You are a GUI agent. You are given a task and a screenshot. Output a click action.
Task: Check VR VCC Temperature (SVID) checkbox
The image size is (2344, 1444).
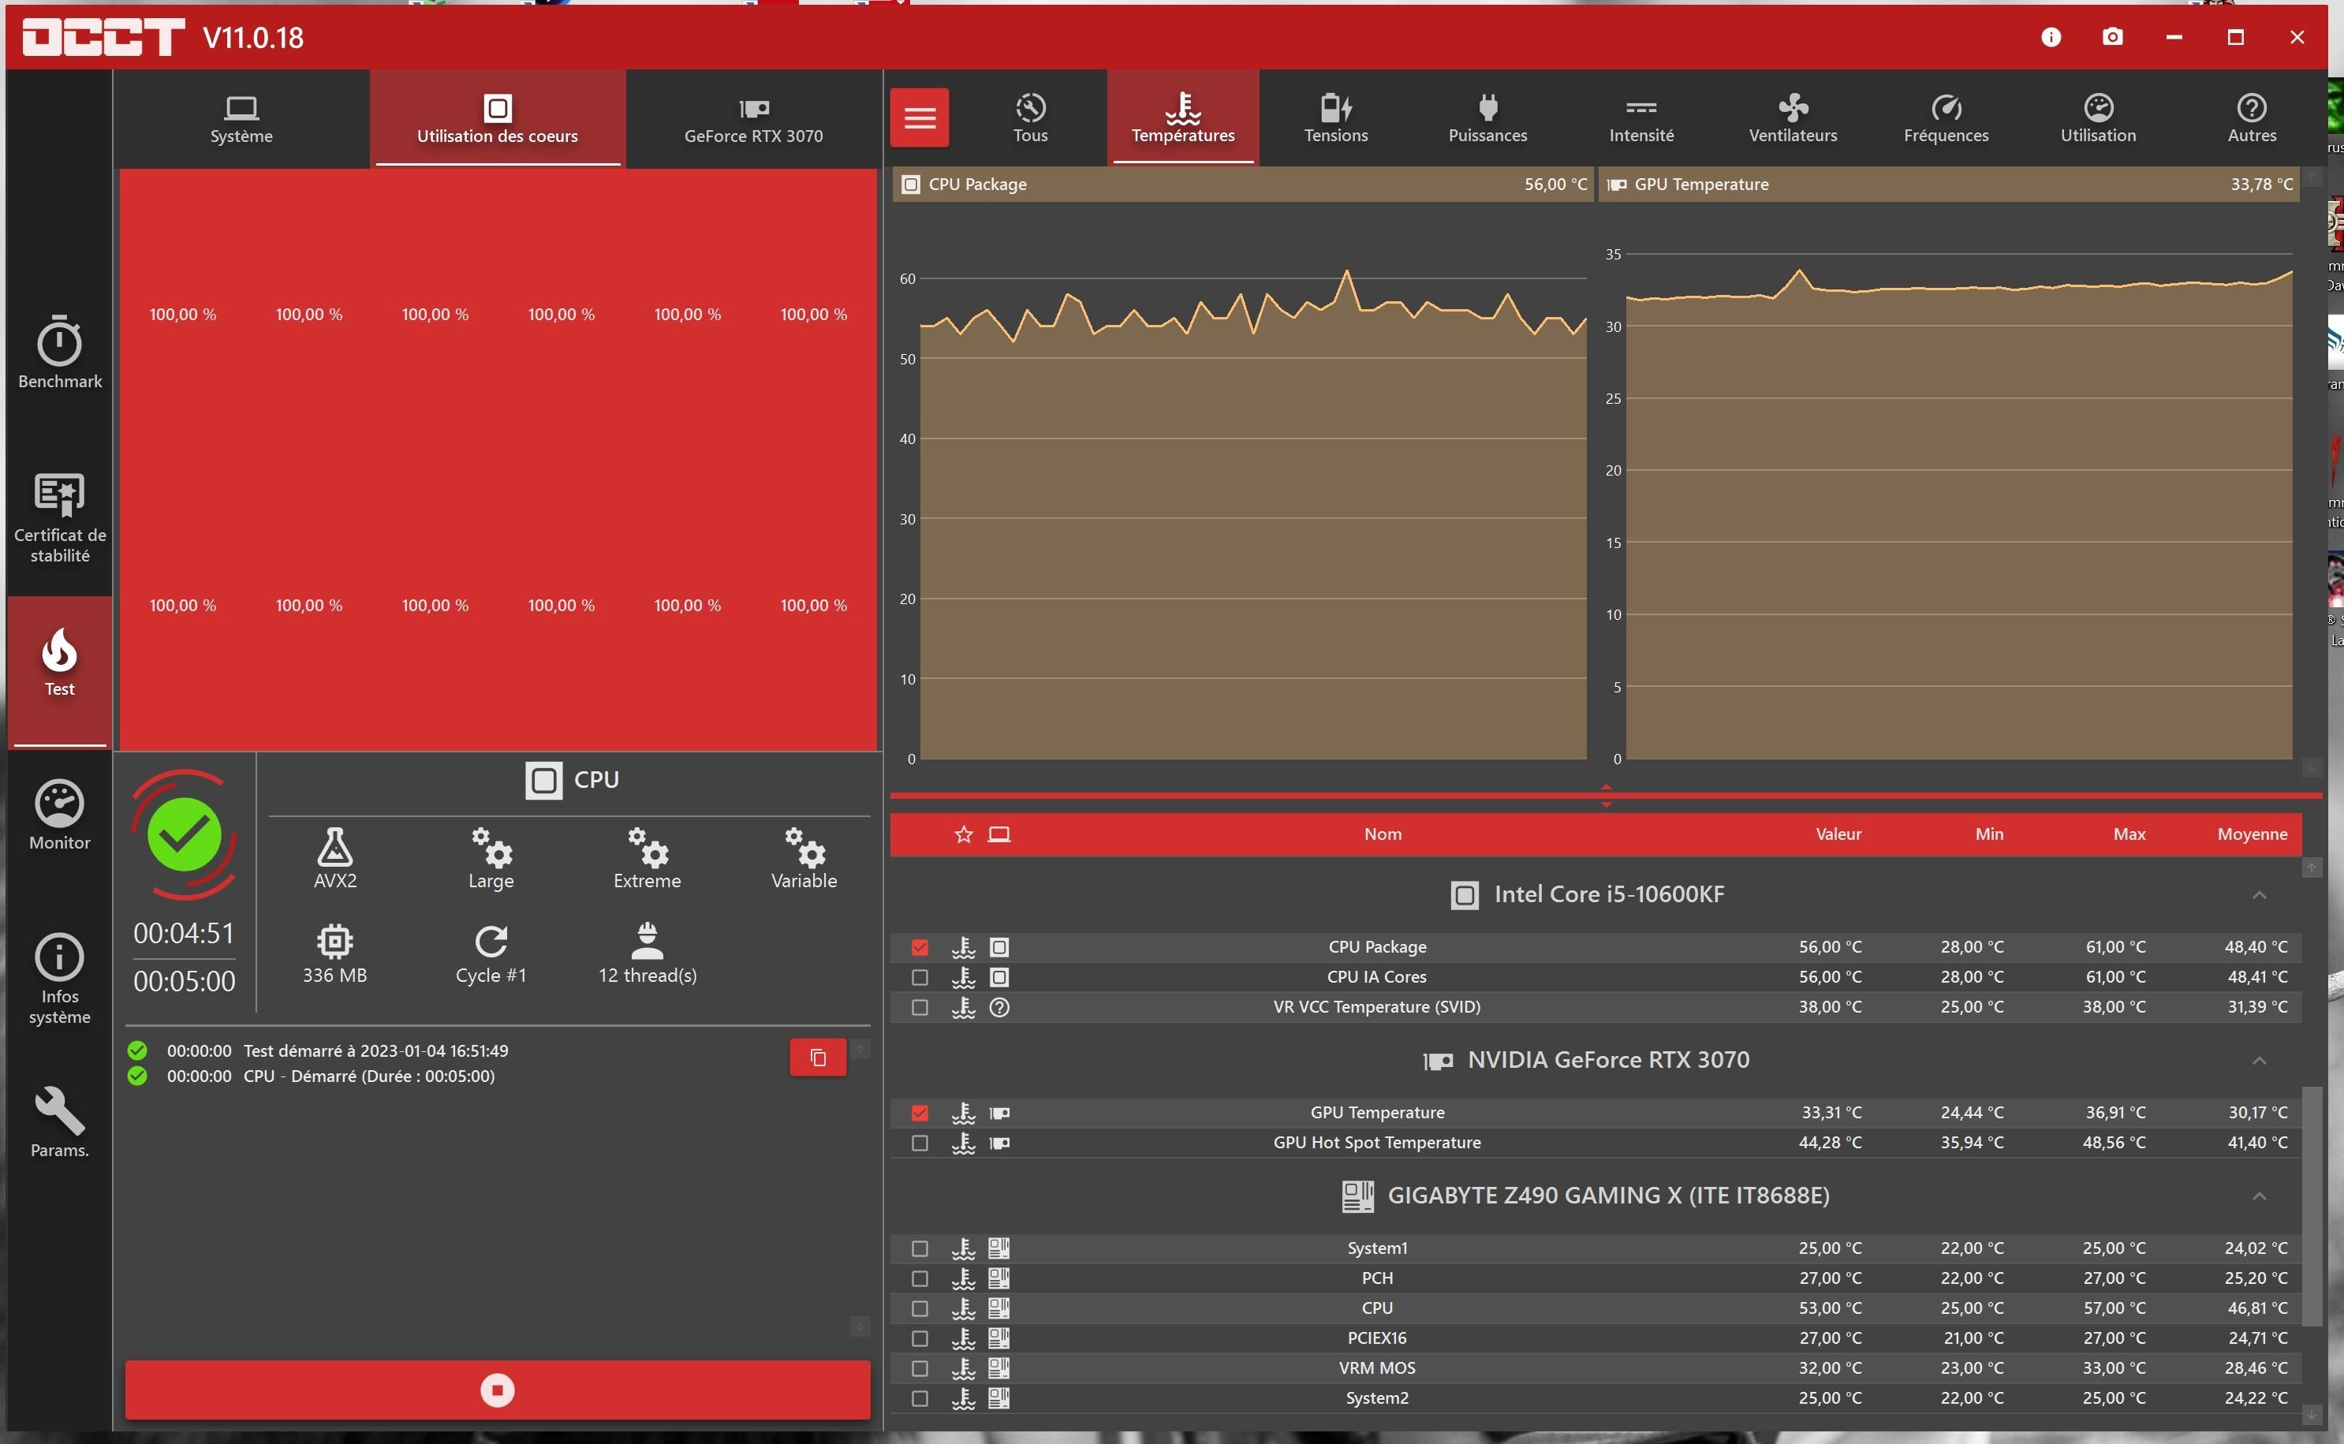920,1008
